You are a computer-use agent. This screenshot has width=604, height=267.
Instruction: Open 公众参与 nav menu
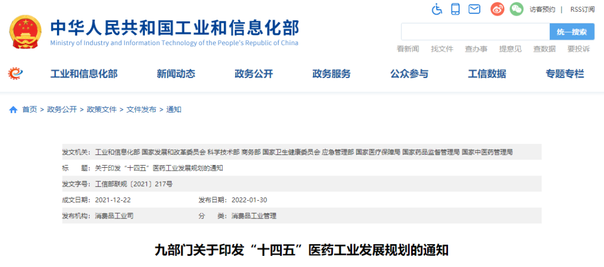pos(409,74)
